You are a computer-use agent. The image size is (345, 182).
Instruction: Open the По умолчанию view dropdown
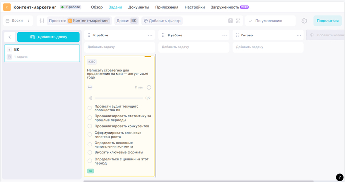(x=271, y=21)
